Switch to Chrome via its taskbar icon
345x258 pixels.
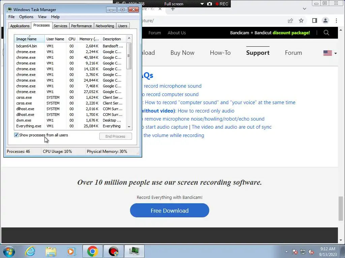92,251
